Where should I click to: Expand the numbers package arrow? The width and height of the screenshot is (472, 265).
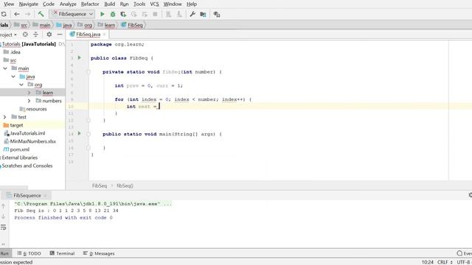coord(29,101)
